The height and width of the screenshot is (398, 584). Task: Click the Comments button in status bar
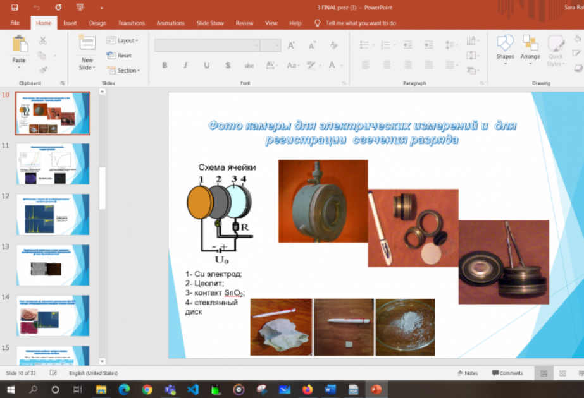[507, 373]
